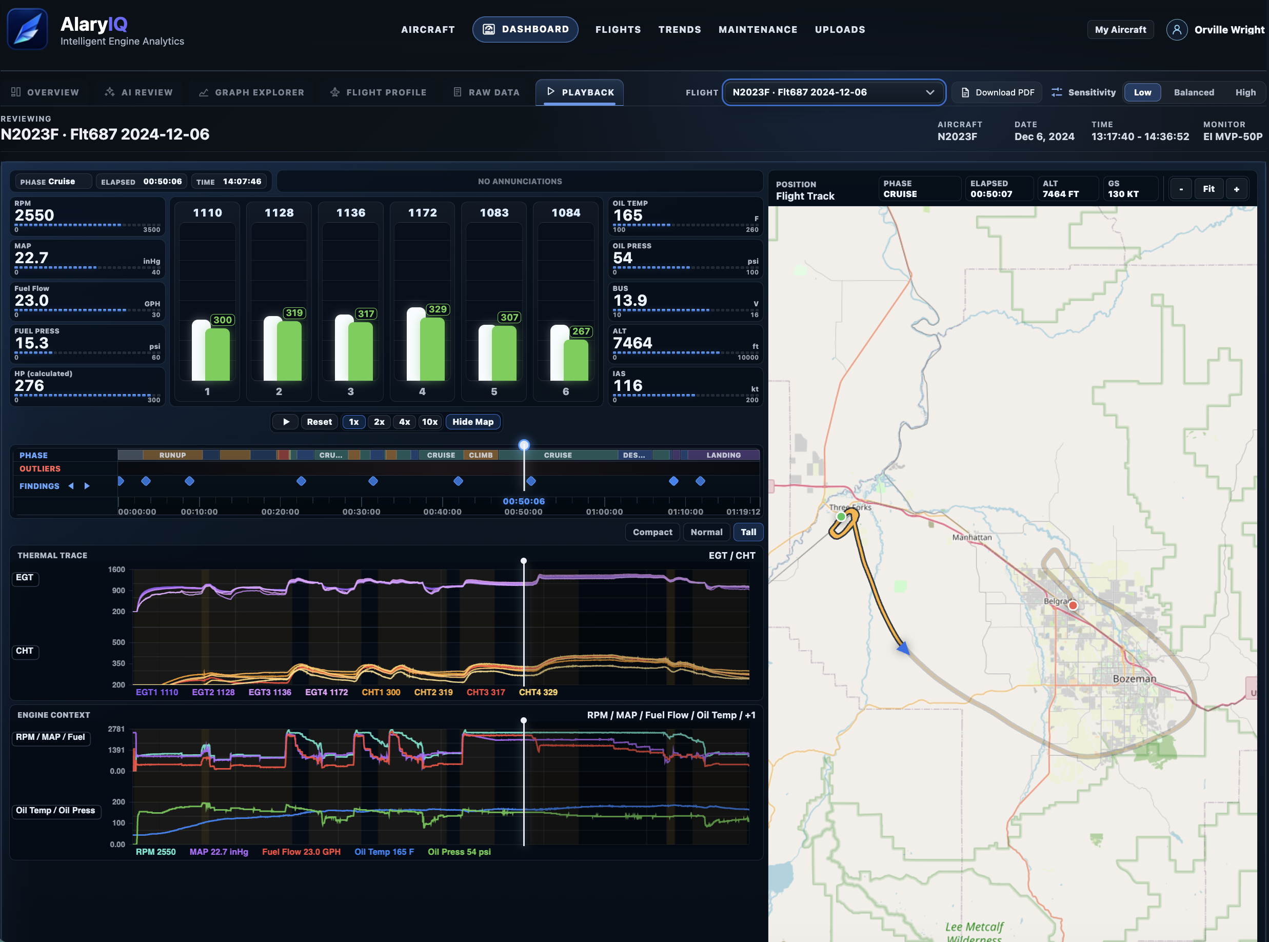The width and height of the screenshot is (1269, 942).
Task: Click Fuel Flow 23.0 GPH legend entry
Action: [301, 852]
